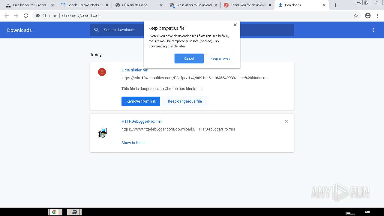384x216 pixels.
Task: Click the Today date heading
Action: tap(96, 55)
